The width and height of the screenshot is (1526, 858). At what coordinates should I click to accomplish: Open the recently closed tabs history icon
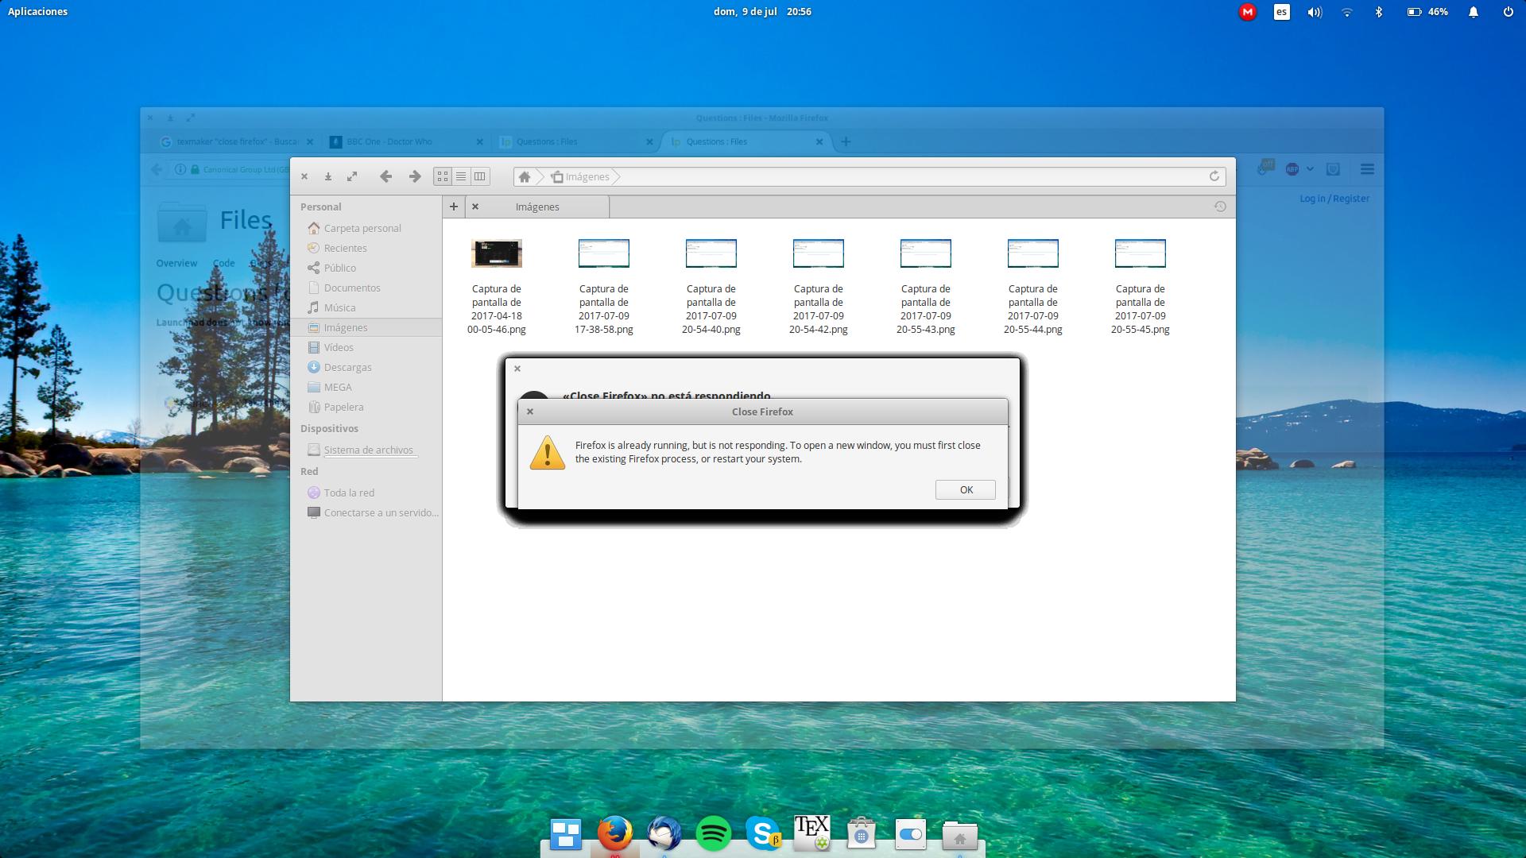tap(1220, 207)
